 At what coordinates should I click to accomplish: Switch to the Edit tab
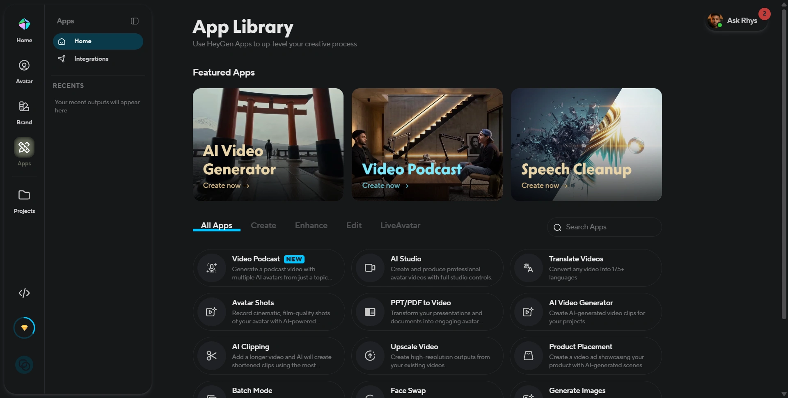point(354,225)
